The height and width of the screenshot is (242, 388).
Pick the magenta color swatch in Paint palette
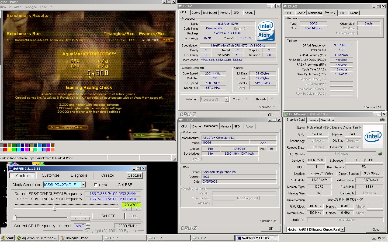click(x=27, y=150)
